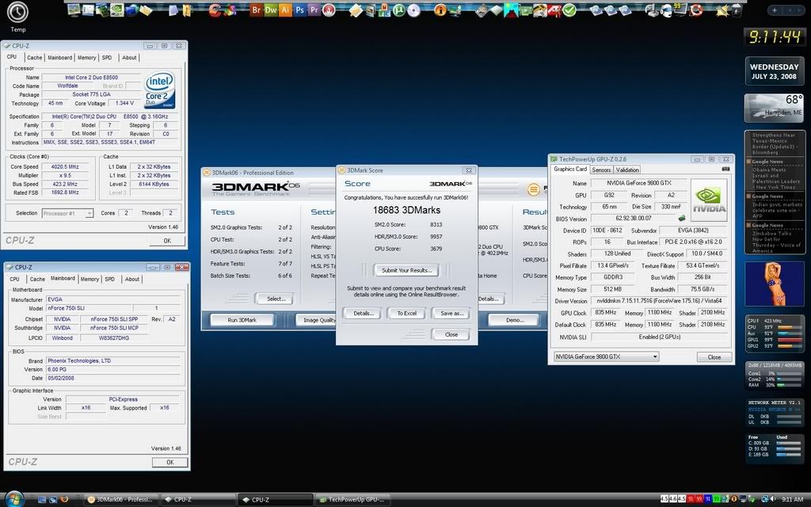Viewport: 811px width, 507px height.
Task: Click Details in 3DMark Score dialog
Action: point(364,313)
